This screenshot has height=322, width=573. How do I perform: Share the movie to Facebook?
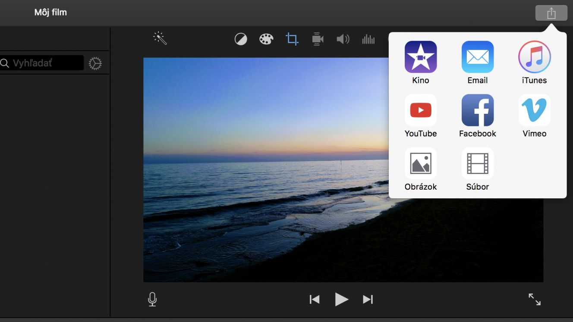click(477, 116)
